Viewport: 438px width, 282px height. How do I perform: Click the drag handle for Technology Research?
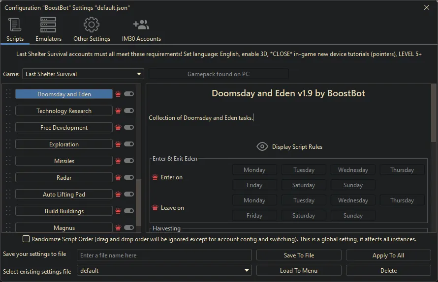coord(8,111)
